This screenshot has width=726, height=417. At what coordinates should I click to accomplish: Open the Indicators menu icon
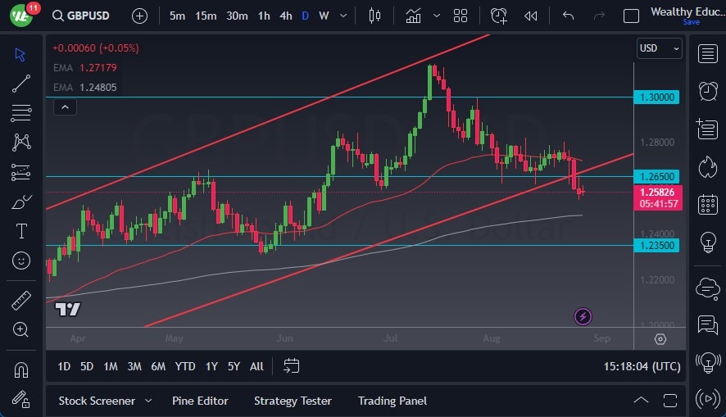pos(413,16)
